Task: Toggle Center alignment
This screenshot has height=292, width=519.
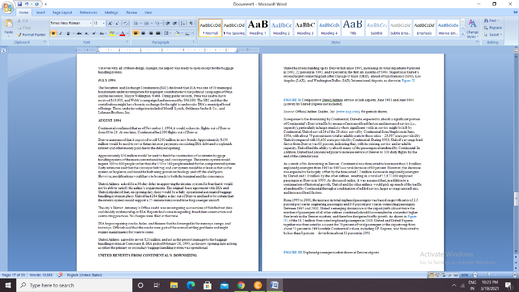Action: click(x=143, y=33)
